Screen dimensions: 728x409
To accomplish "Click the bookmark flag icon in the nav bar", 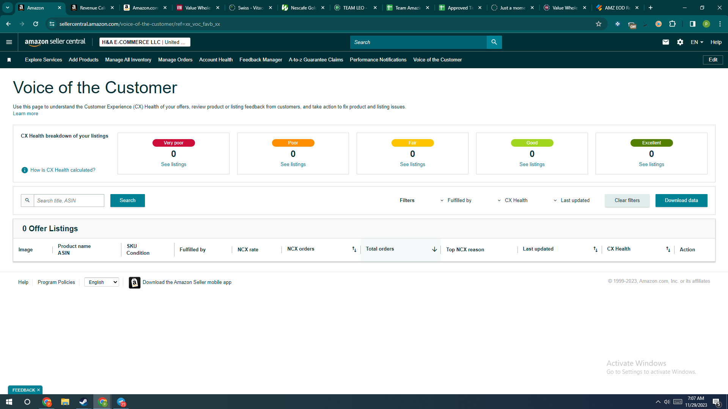I will (x=9, y=60).
